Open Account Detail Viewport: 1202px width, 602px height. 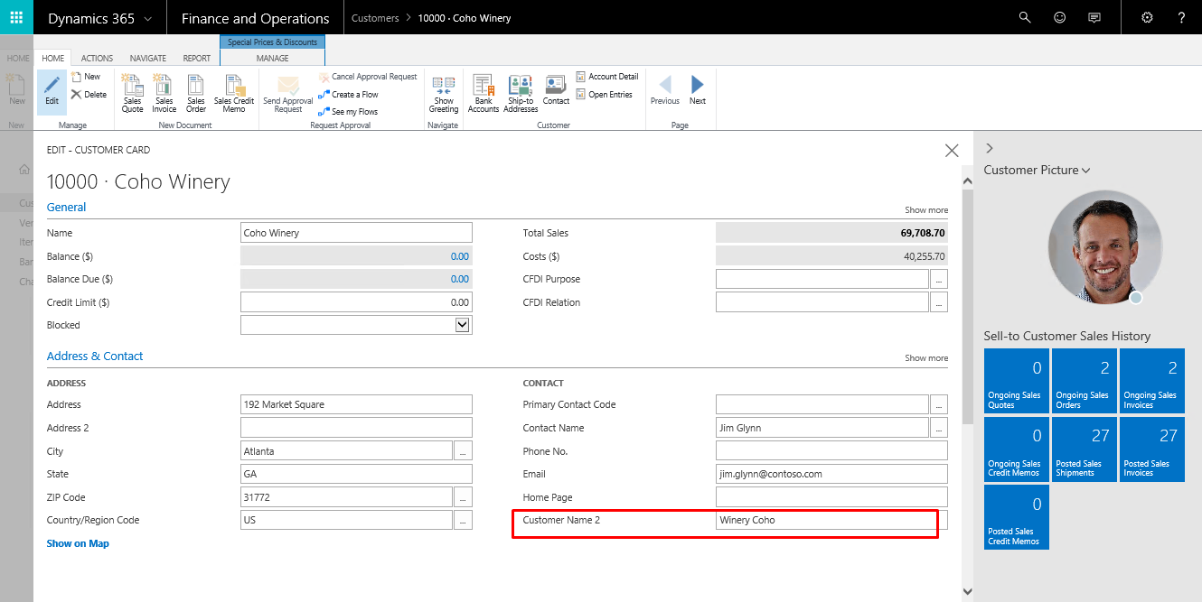click(x=607, y=77)
